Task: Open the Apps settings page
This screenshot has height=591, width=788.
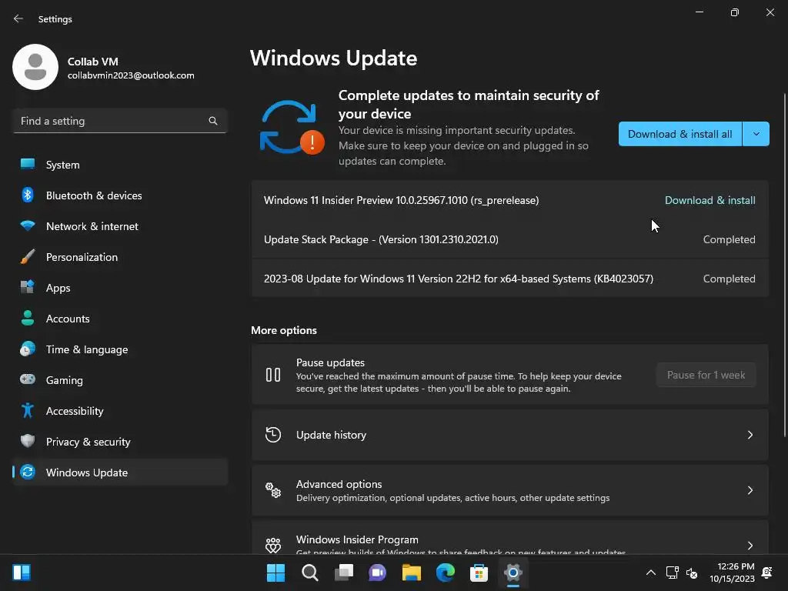Action: [x=119, y=288]
